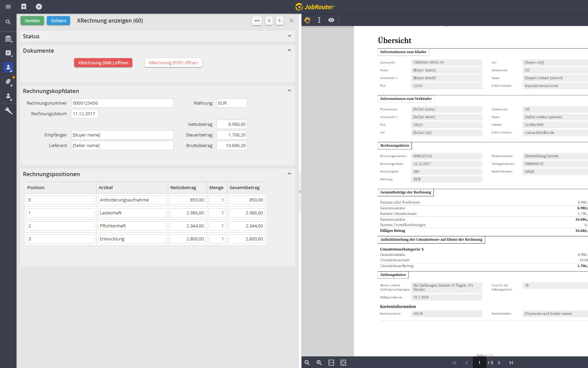Open XRechnung (PDF) öffnen
The height and width of the screenshot is (368, 588).
tap(173, 63)
